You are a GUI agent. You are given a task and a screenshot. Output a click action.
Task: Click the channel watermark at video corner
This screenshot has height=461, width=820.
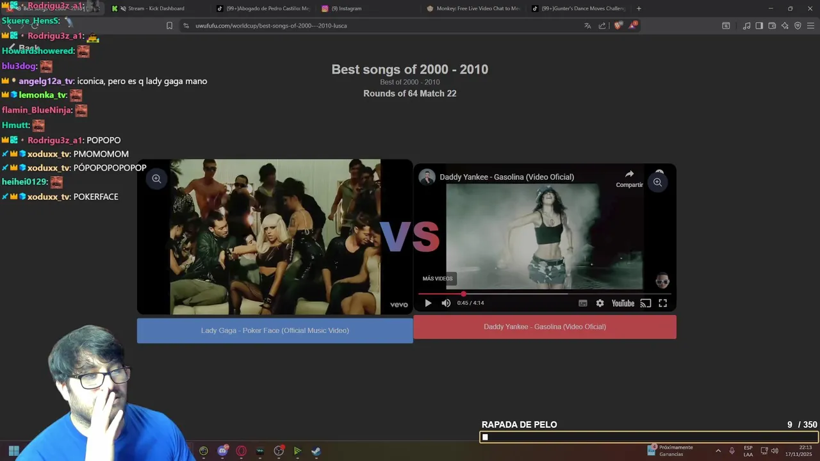click(x=662, y=280)
